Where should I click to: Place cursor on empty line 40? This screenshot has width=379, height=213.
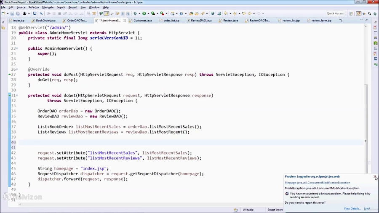191,142
